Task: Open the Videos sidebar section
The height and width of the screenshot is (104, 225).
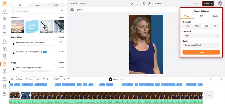Action: click(4, 49)
